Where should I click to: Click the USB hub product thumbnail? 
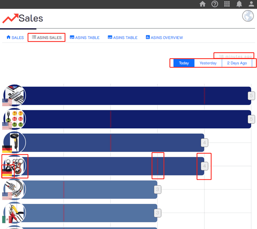[15, 95]
